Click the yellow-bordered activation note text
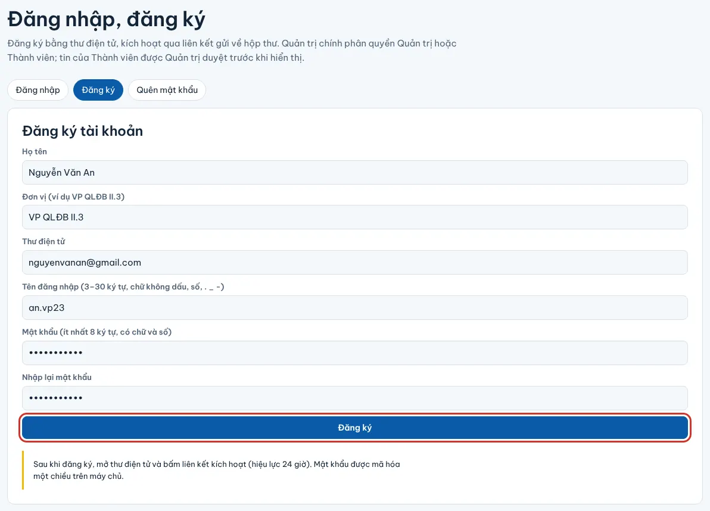Viewport: 710px width, 511px height. (x=216, y=470)
